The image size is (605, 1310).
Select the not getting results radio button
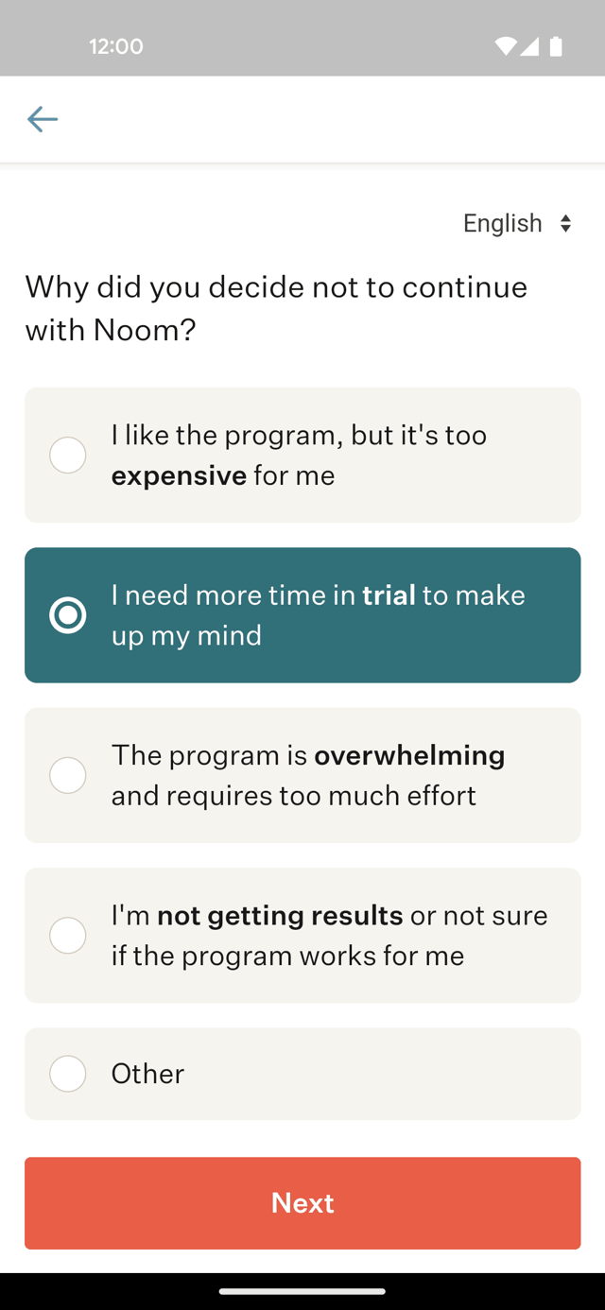68,935
